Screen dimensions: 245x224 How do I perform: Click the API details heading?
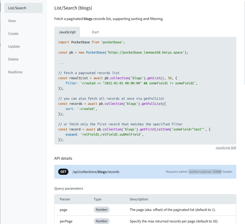(63, 158)
